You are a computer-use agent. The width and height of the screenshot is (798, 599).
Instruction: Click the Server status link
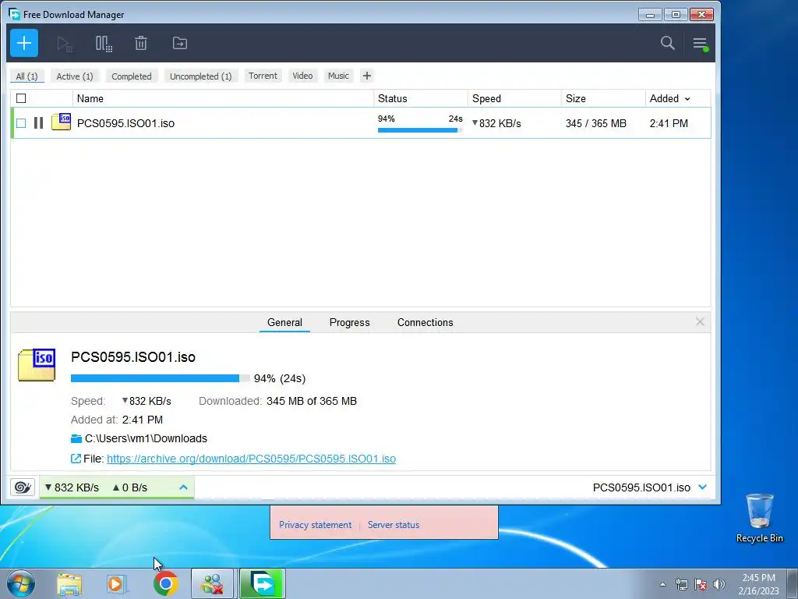pos(394,525)
